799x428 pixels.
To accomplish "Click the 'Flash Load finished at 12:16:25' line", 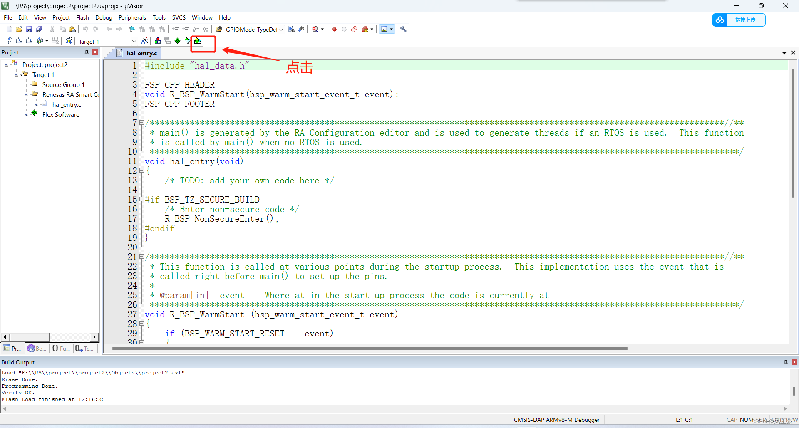I will click(x=53, y=399).
